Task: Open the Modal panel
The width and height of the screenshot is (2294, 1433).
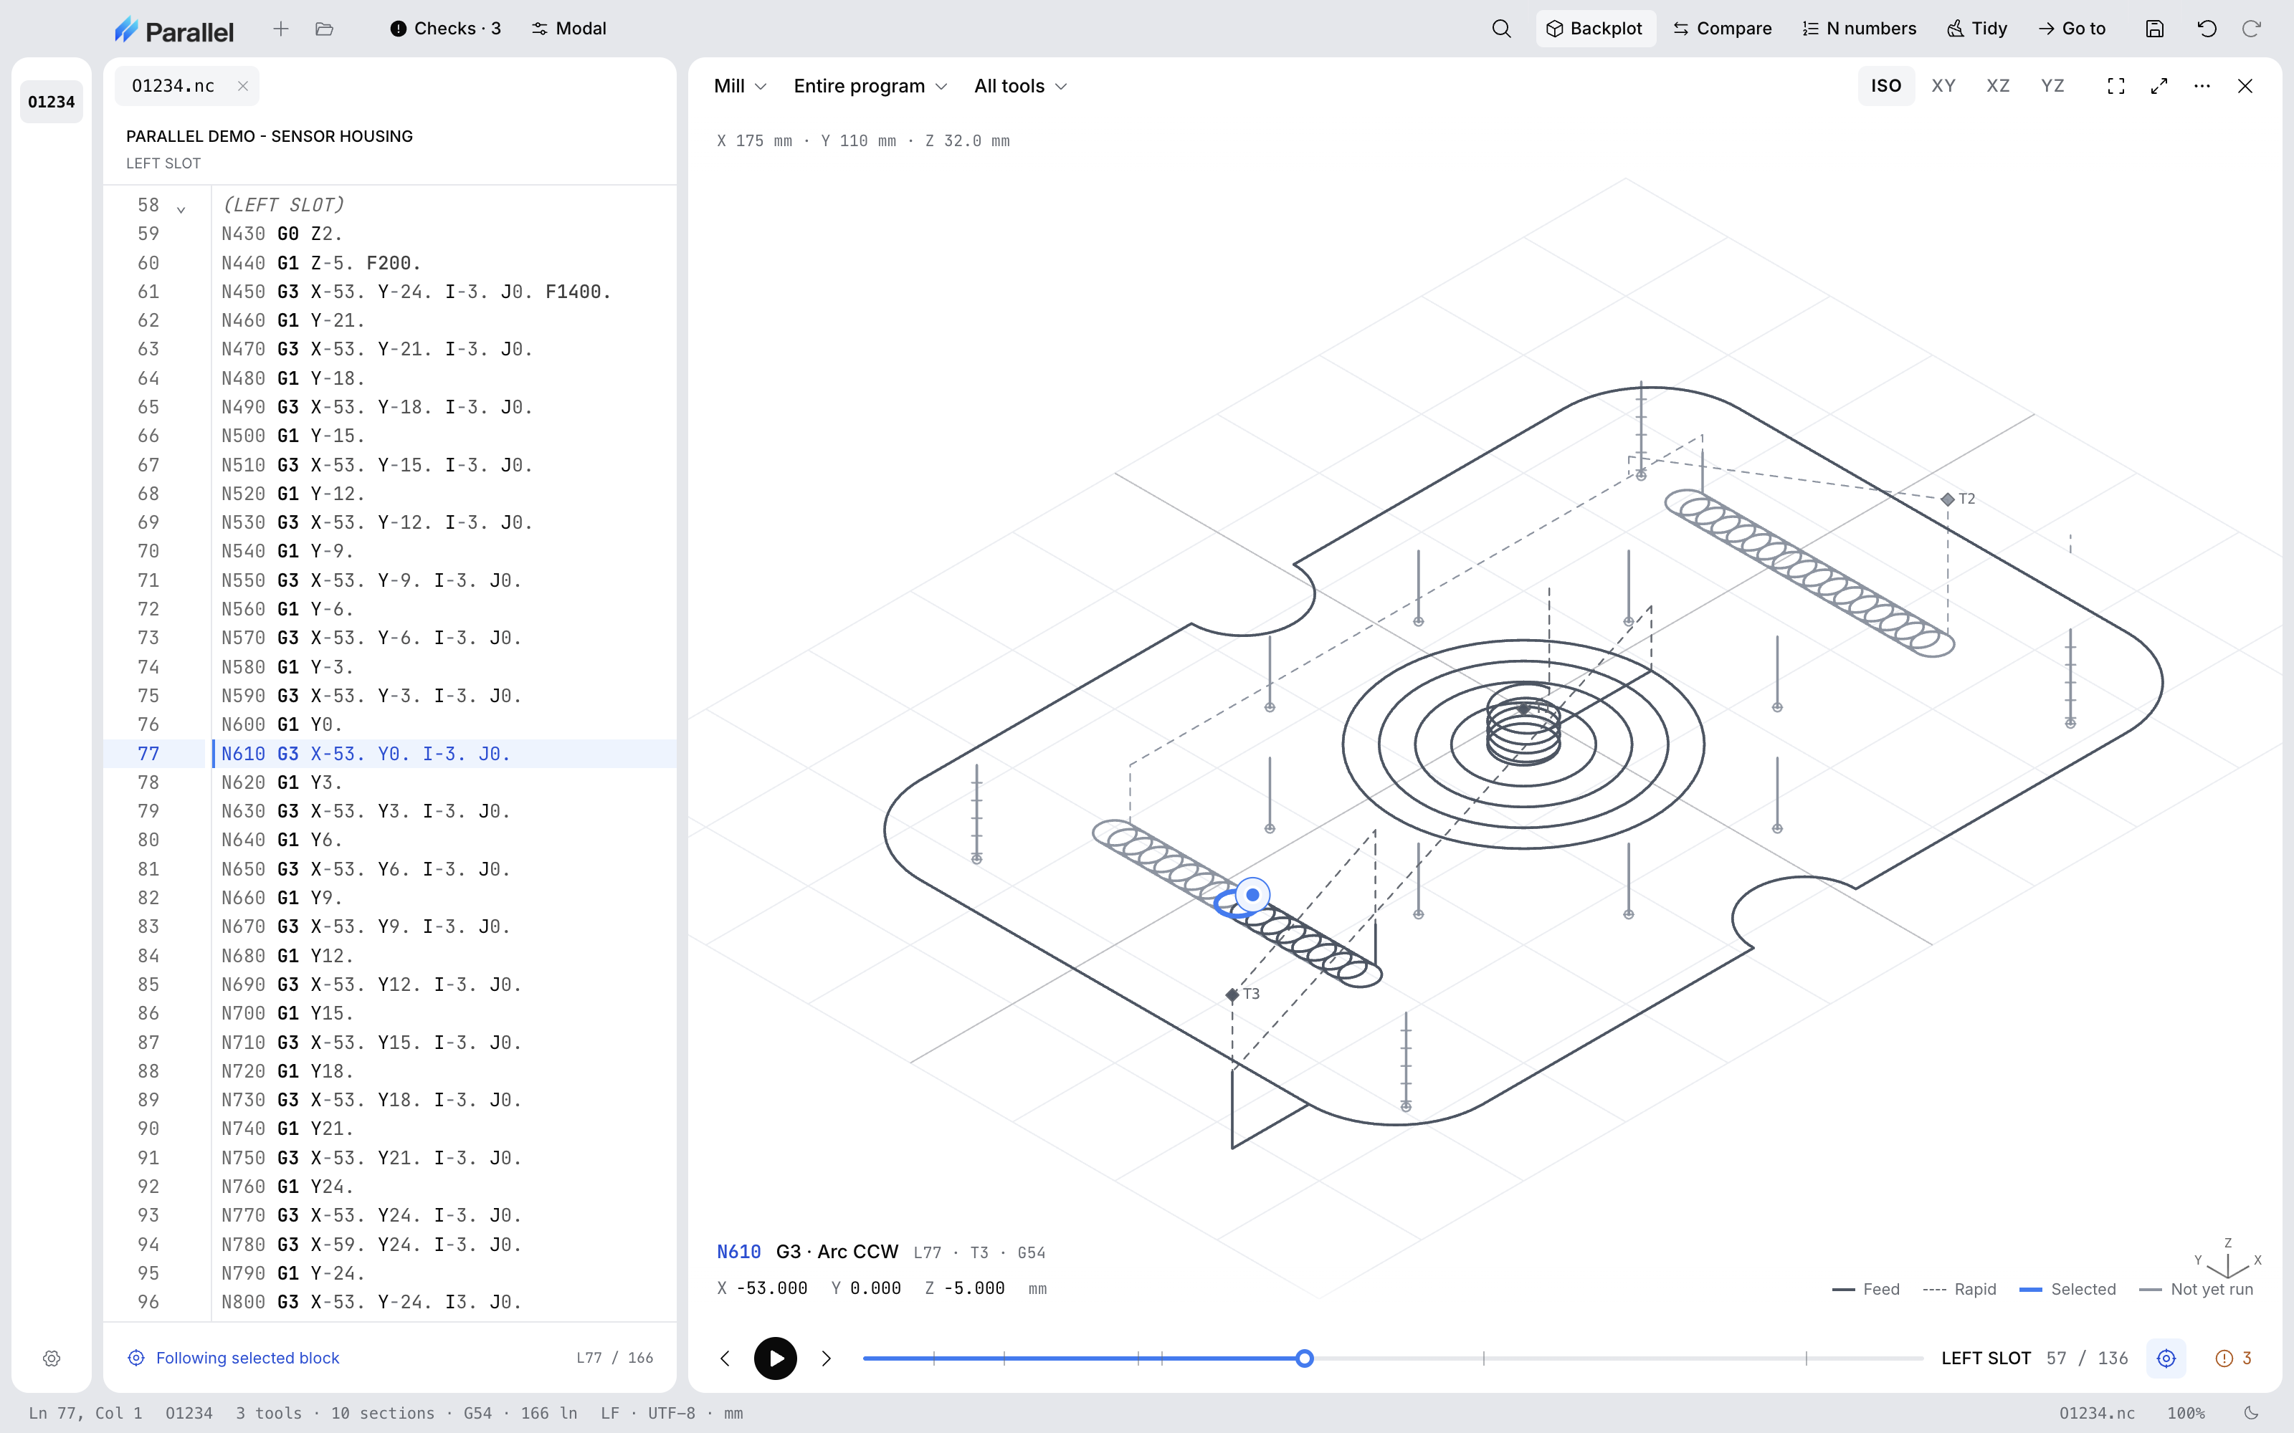Action: click(x=568, y=29)
